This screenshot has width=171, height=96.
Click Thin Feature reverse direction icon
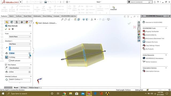pyautogui.click(x=6, y=68)
